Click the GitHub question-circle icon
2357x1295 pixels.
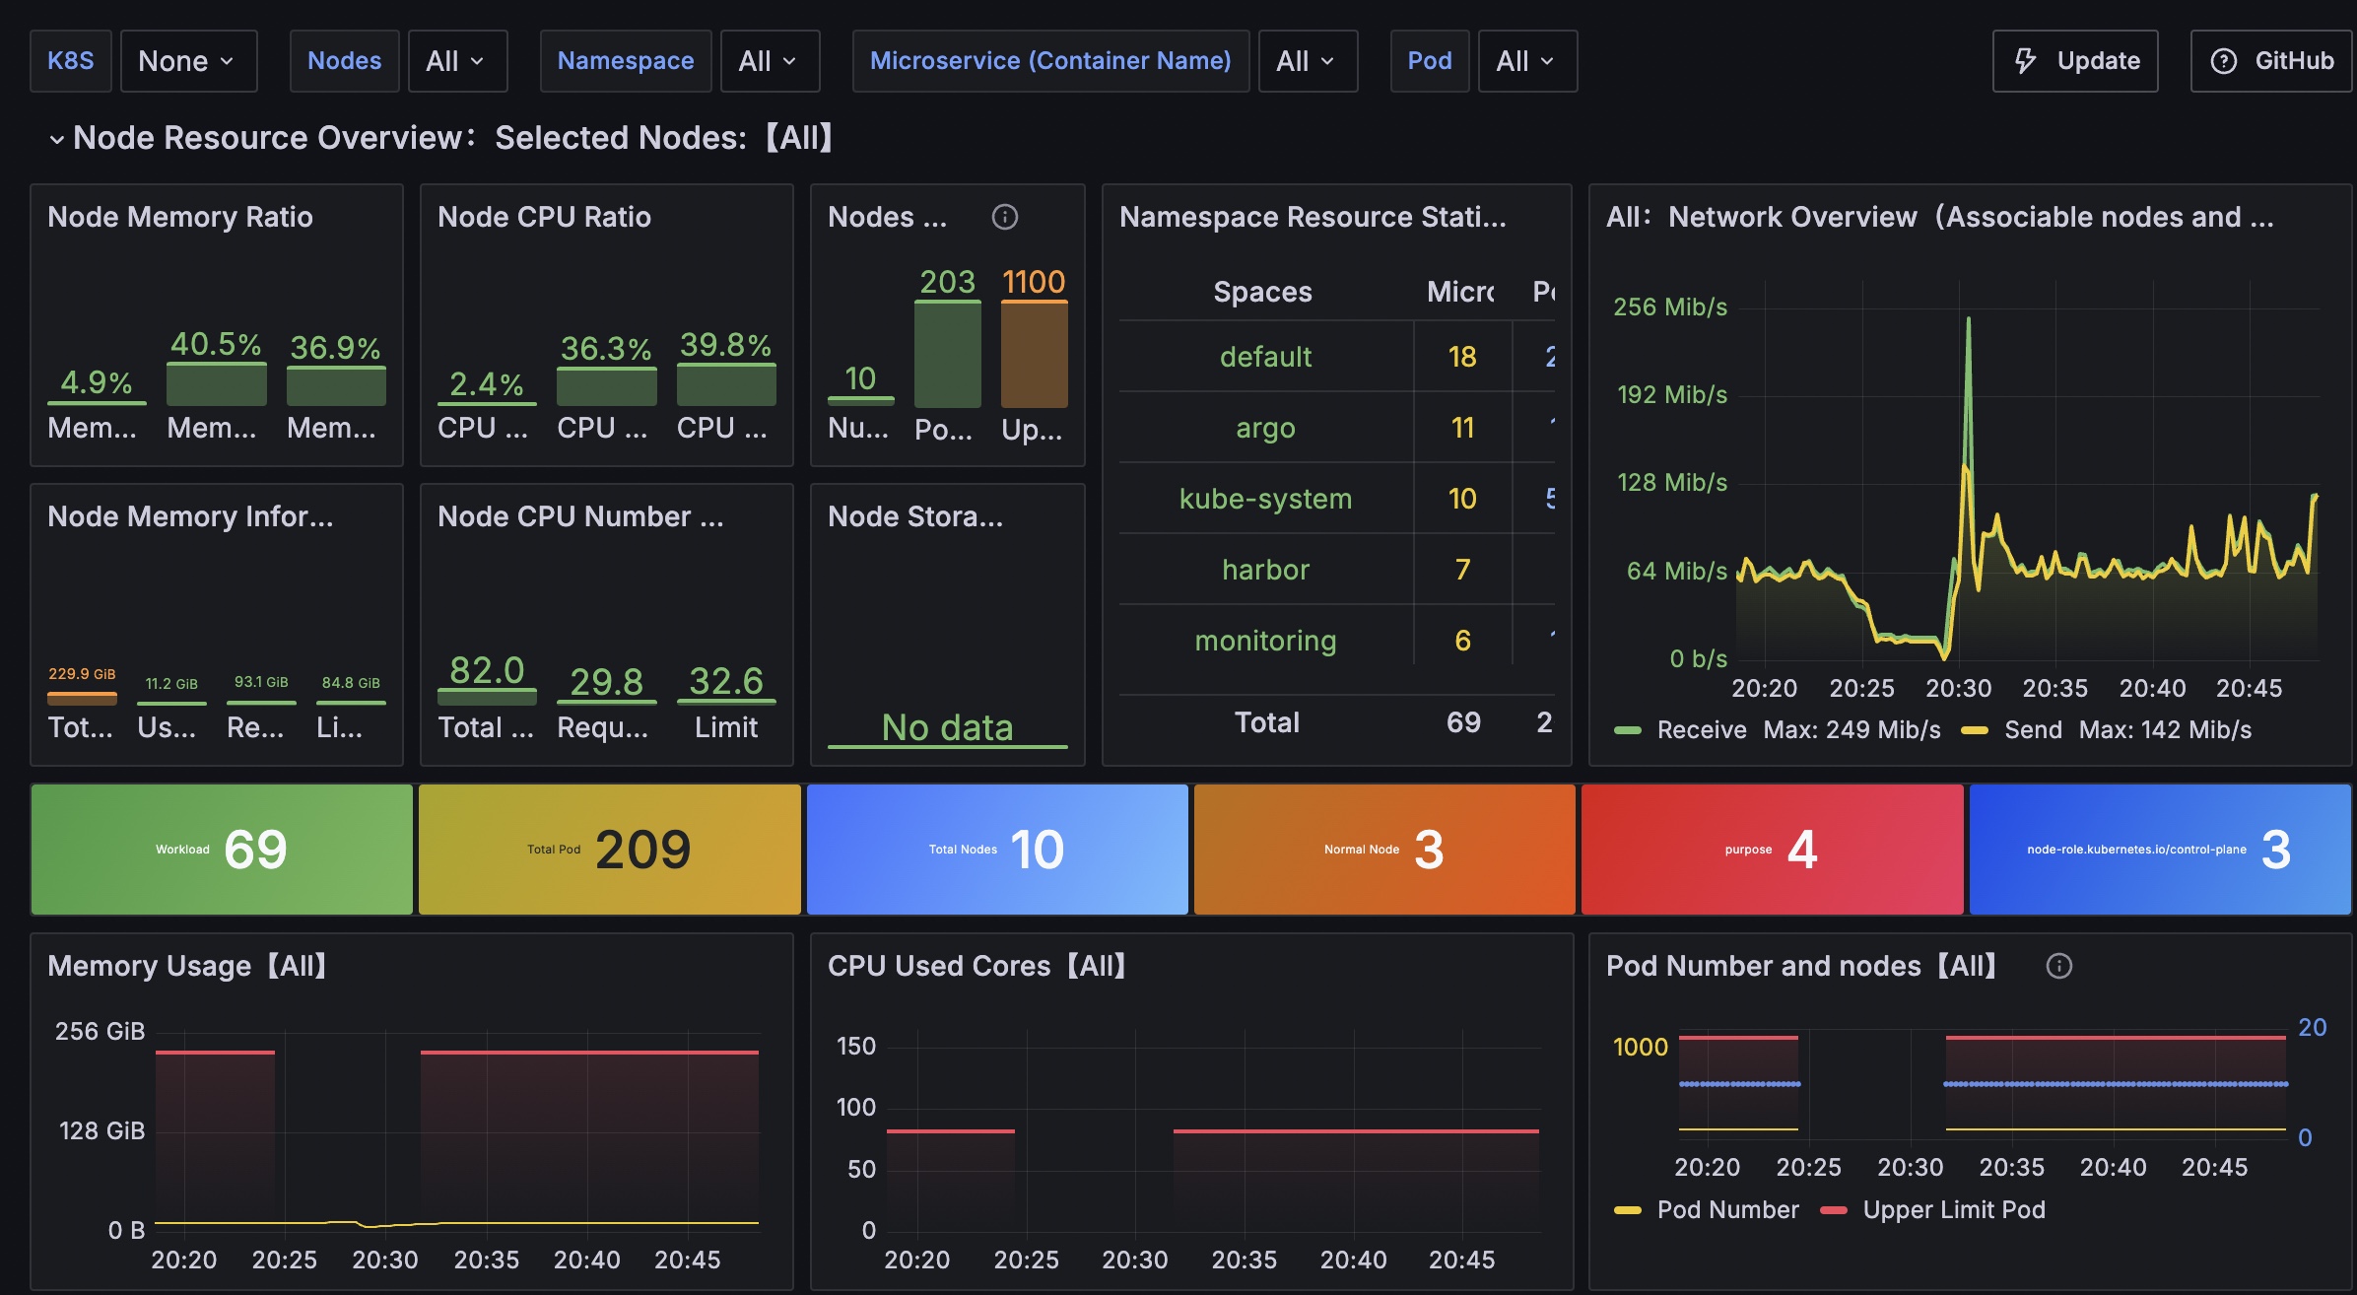(x=2223, y=61)
